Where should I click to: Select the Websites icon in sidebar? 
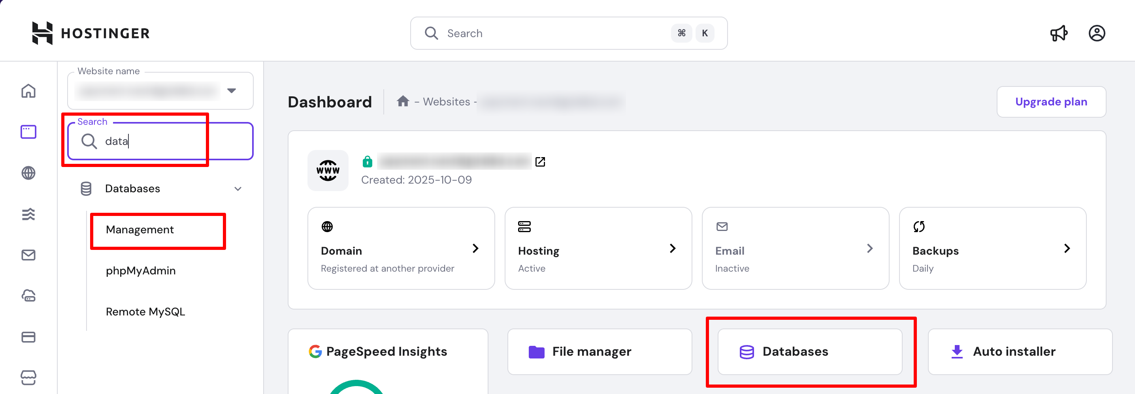pyautogui.click(x=28, y=131)
